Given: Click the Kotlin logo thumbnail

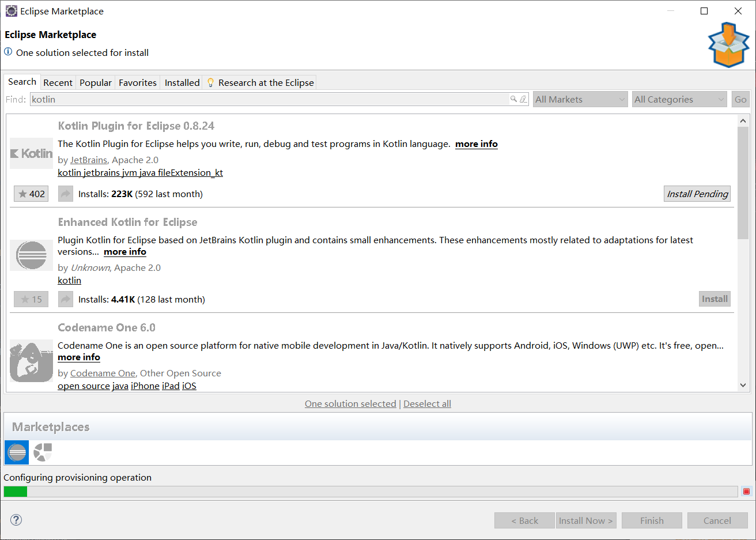Looking at the screenshot, I should point(31,153).
